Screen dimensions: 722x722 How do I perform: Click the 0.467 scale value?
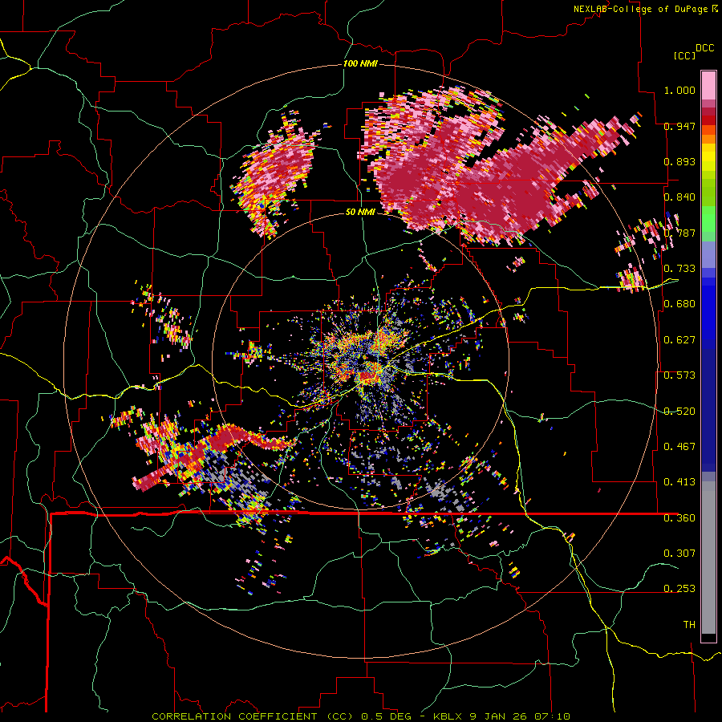[679, 447]
